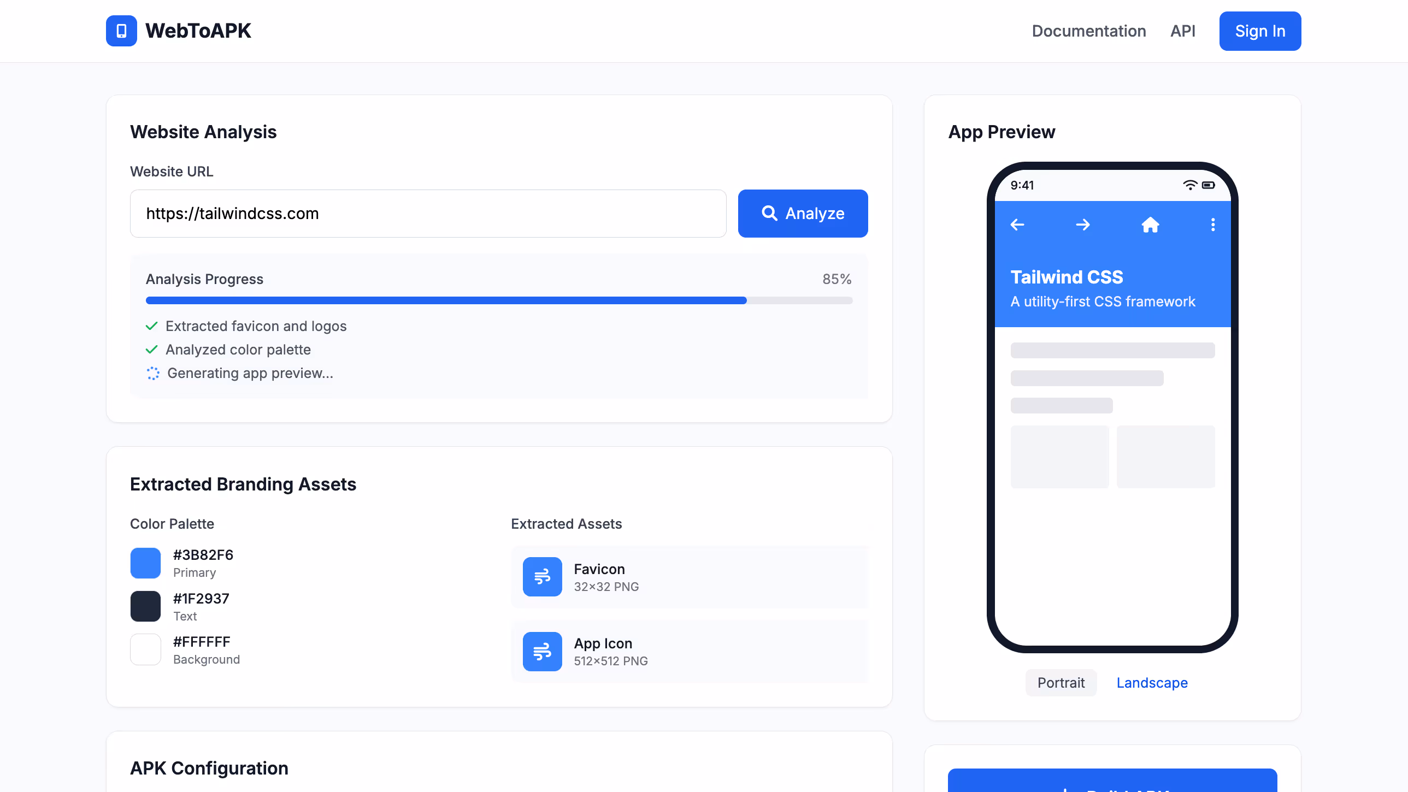Click the Analyze button
1408x792 pixels.
803,213
